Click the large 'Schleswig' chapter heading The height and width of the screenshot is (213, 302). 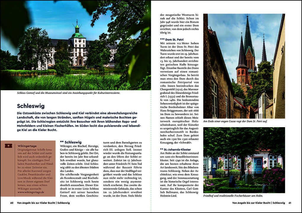31,106
